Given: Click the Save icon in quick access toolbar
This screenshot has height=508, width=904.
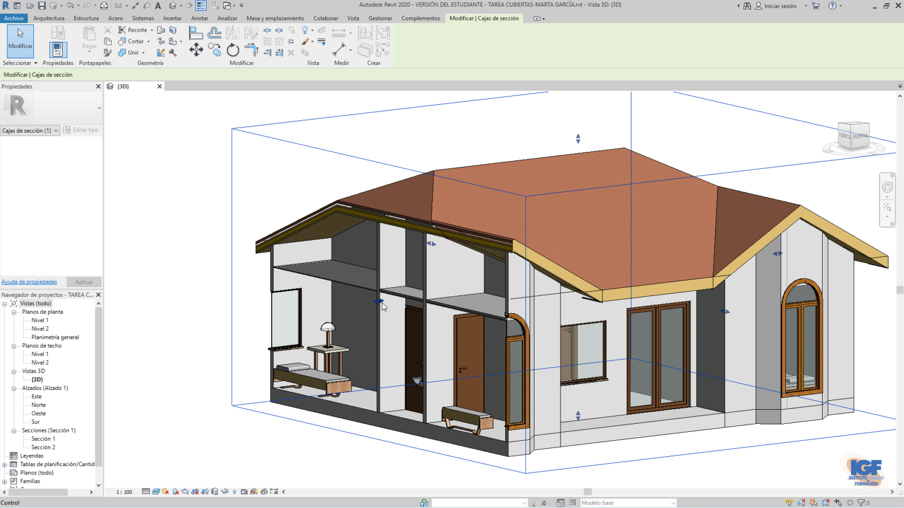Looking at the screenshot, I should (x=42, y=6).
